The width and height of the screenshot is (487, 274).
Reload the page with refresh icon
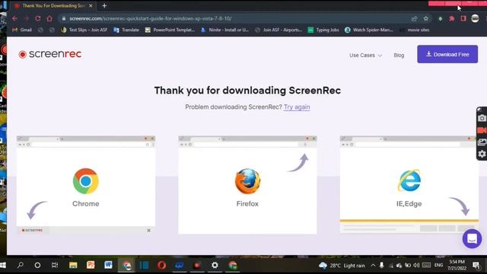click(x=38, y=18)
